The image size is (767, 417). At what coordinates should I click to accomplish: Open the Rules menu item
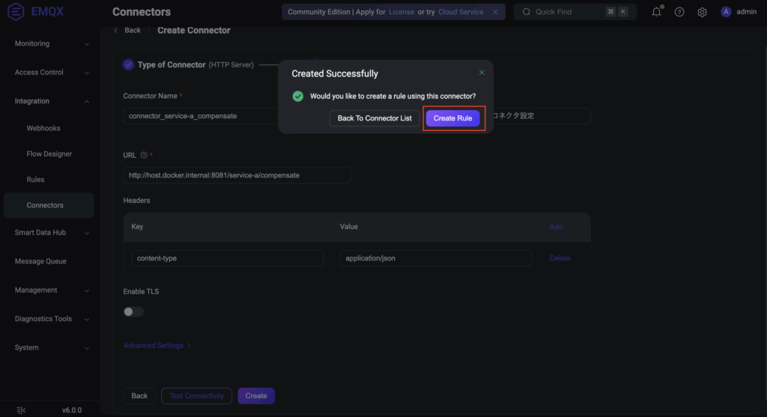[35, 180]
